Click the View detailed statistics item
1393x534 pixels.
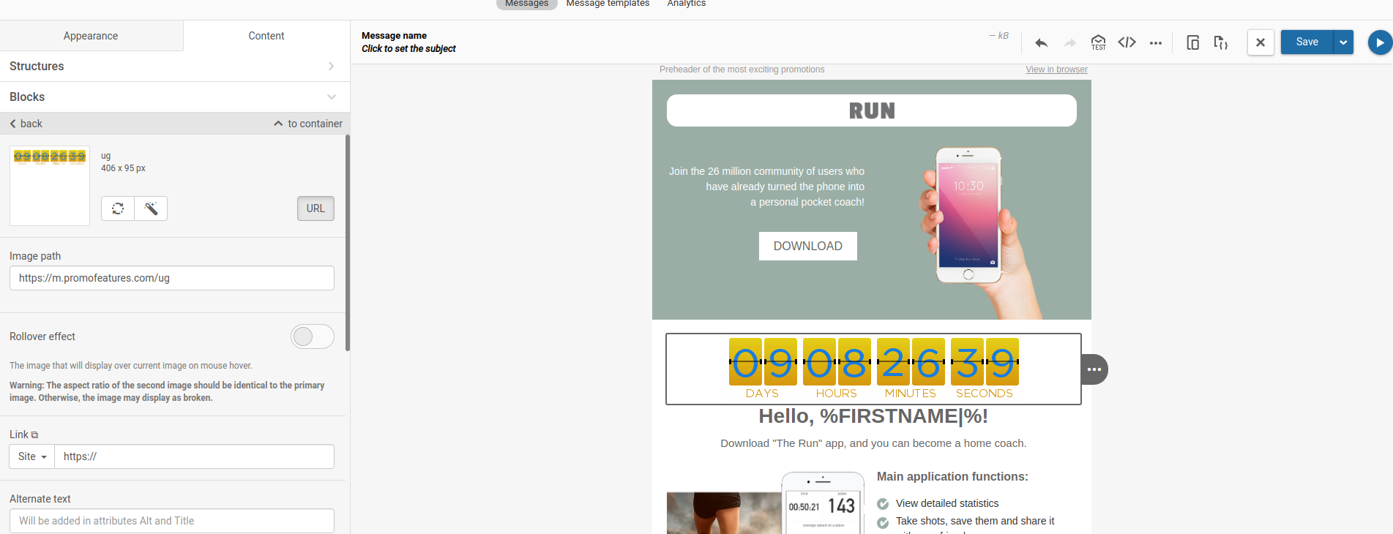tap(947, 503)
